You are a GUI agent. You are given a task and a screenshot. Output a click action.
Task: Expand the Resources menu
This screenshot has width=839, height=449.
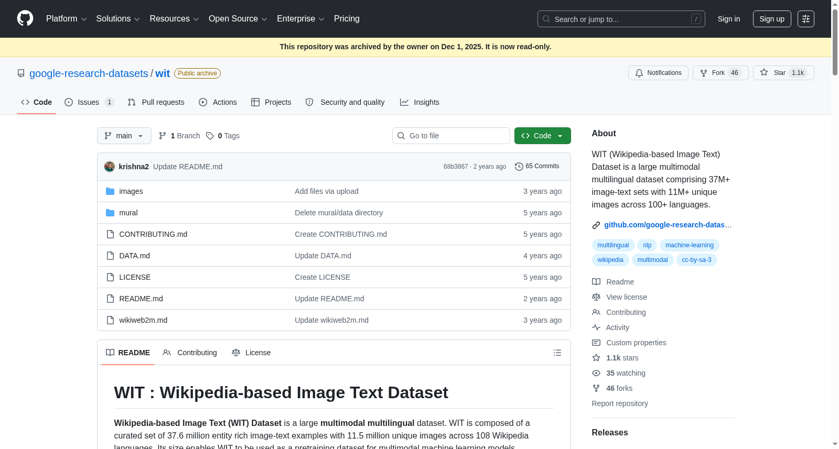coord(174,19)
